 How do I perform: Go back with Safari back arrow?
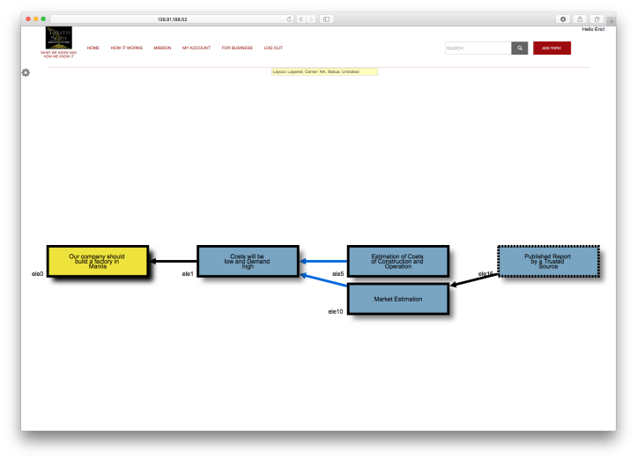[x=300, y=19]
